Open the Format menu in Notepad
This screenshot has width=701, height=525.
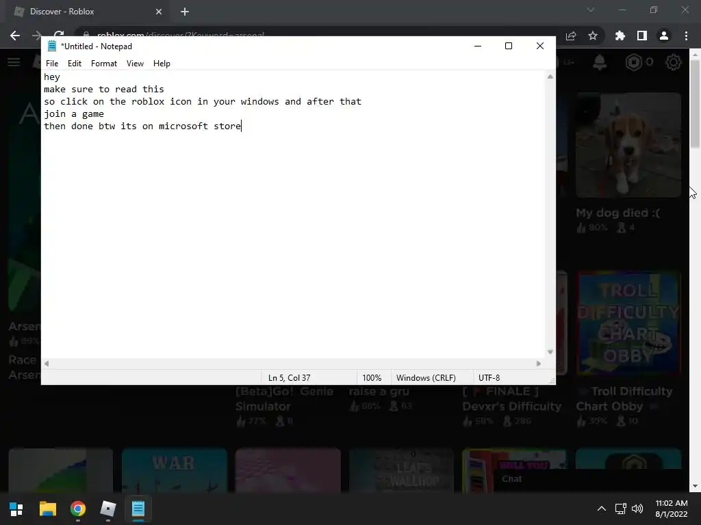(104, 64)
